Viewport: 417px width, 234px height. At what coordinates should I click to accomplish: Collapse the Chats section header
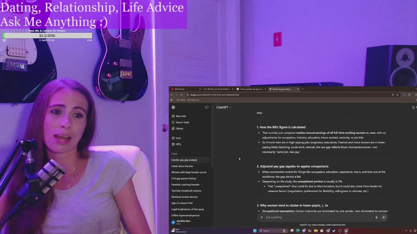pyautogui.click(x=174, y=154)
